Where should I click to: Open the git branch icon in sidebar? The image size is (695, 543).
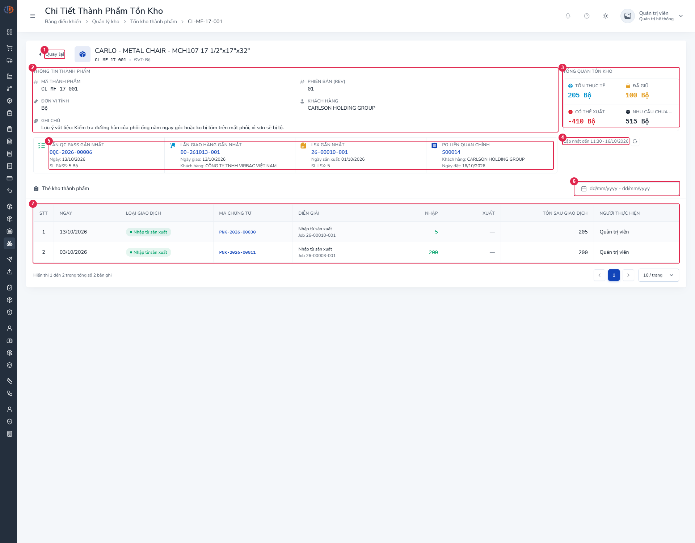click(10, 89)
